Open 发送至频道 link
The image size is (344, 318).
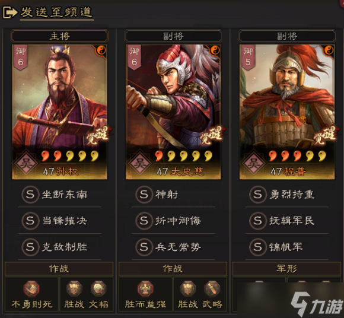click(x=56, y=12)
